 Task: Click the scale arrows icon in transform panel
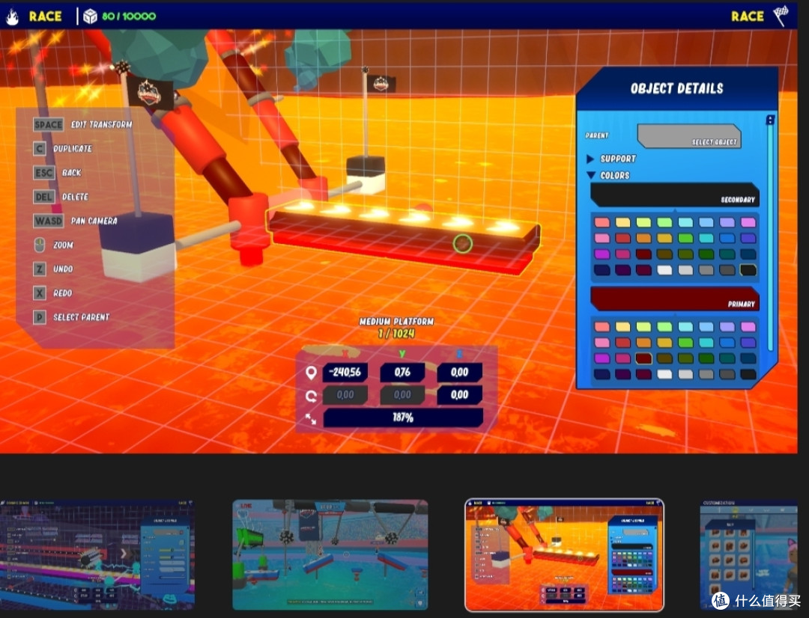pos(311,418)
